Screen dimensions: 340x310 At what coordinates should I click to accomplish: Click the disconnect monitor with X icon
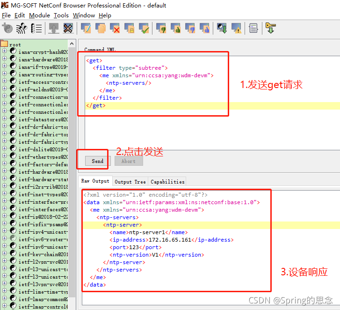pos(68,28)
